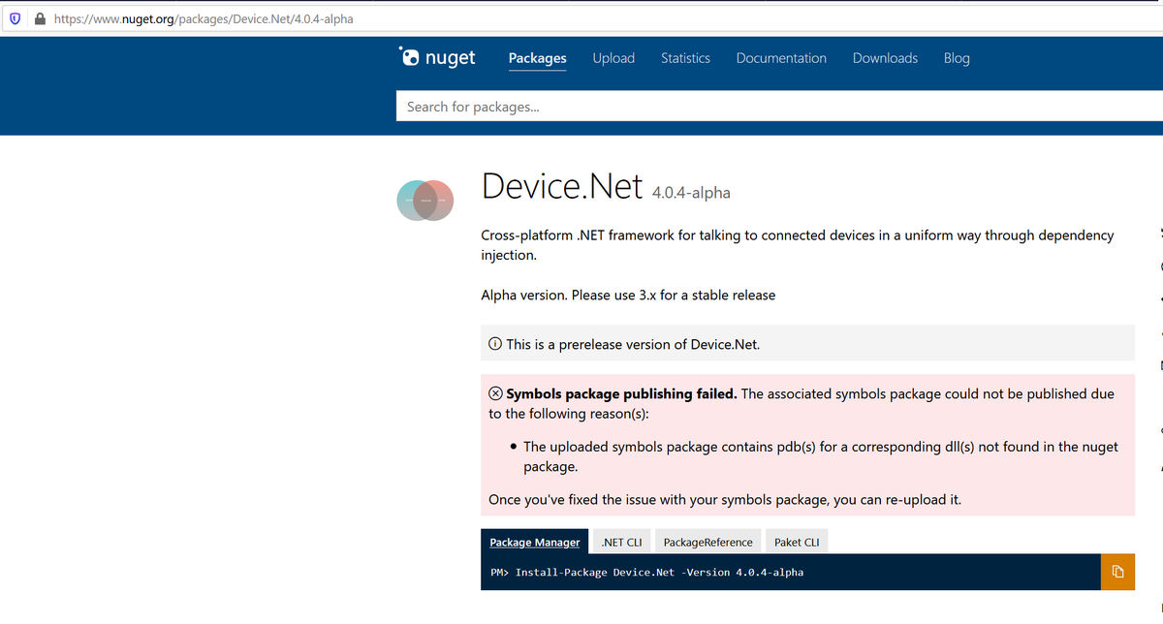Open the Downloads nav item
This screenshot has width=1163, height=624.
coord(885,58)
